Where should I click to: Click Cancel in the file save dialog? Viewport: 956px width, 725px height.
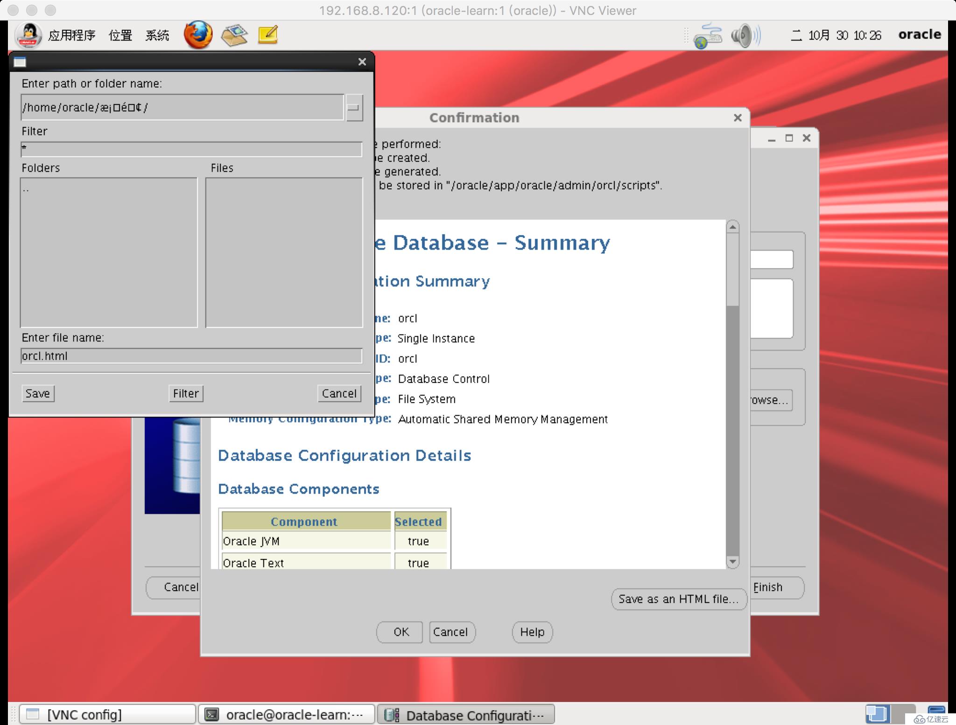(339, 393)
